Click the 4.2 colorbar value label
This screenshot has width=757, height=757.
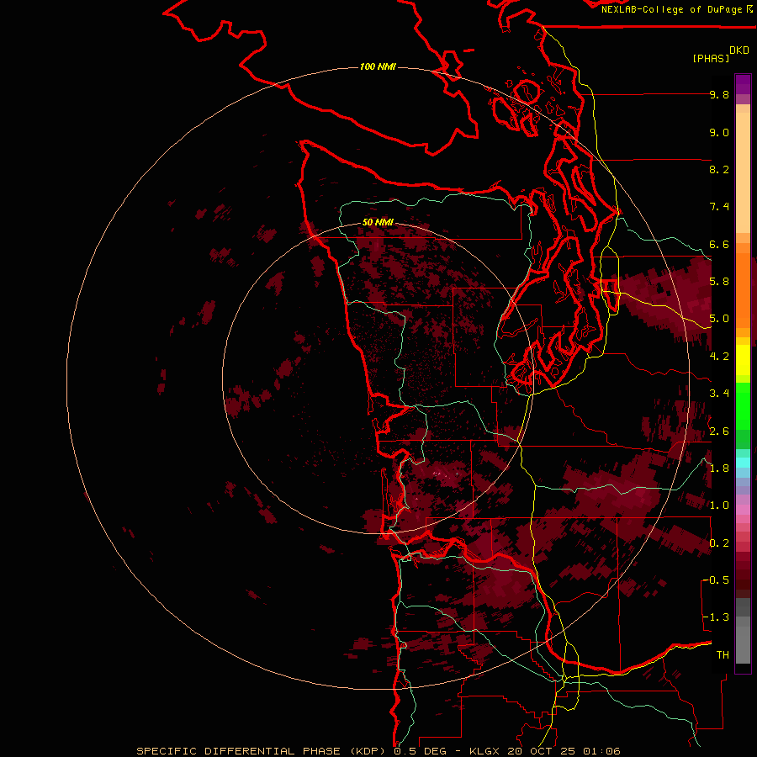(x=719, y=357)
